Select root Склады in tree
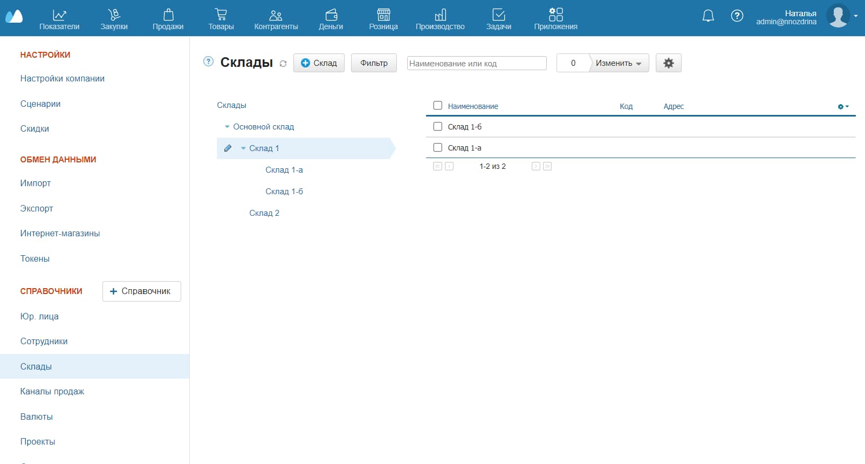Image resolution: width=865 pixels, height=464 pixels. click(231, 105)
